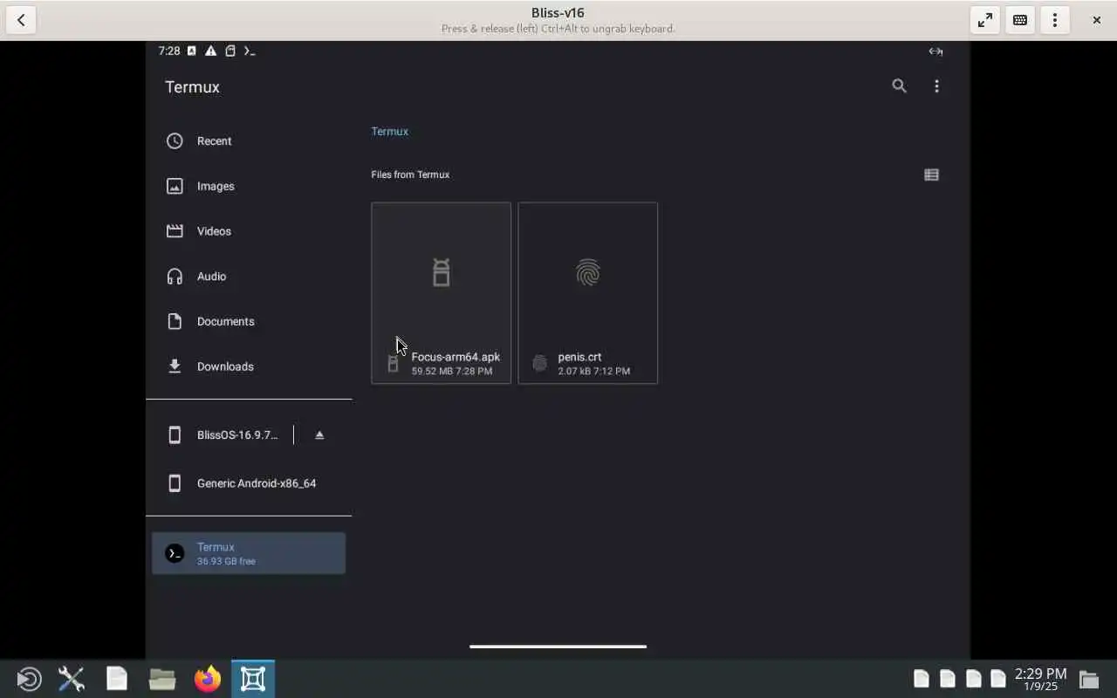This screenshot has width=1117, height=698.
Task: Go back with the viewer's left arrow button
Action: click(21, 20)
